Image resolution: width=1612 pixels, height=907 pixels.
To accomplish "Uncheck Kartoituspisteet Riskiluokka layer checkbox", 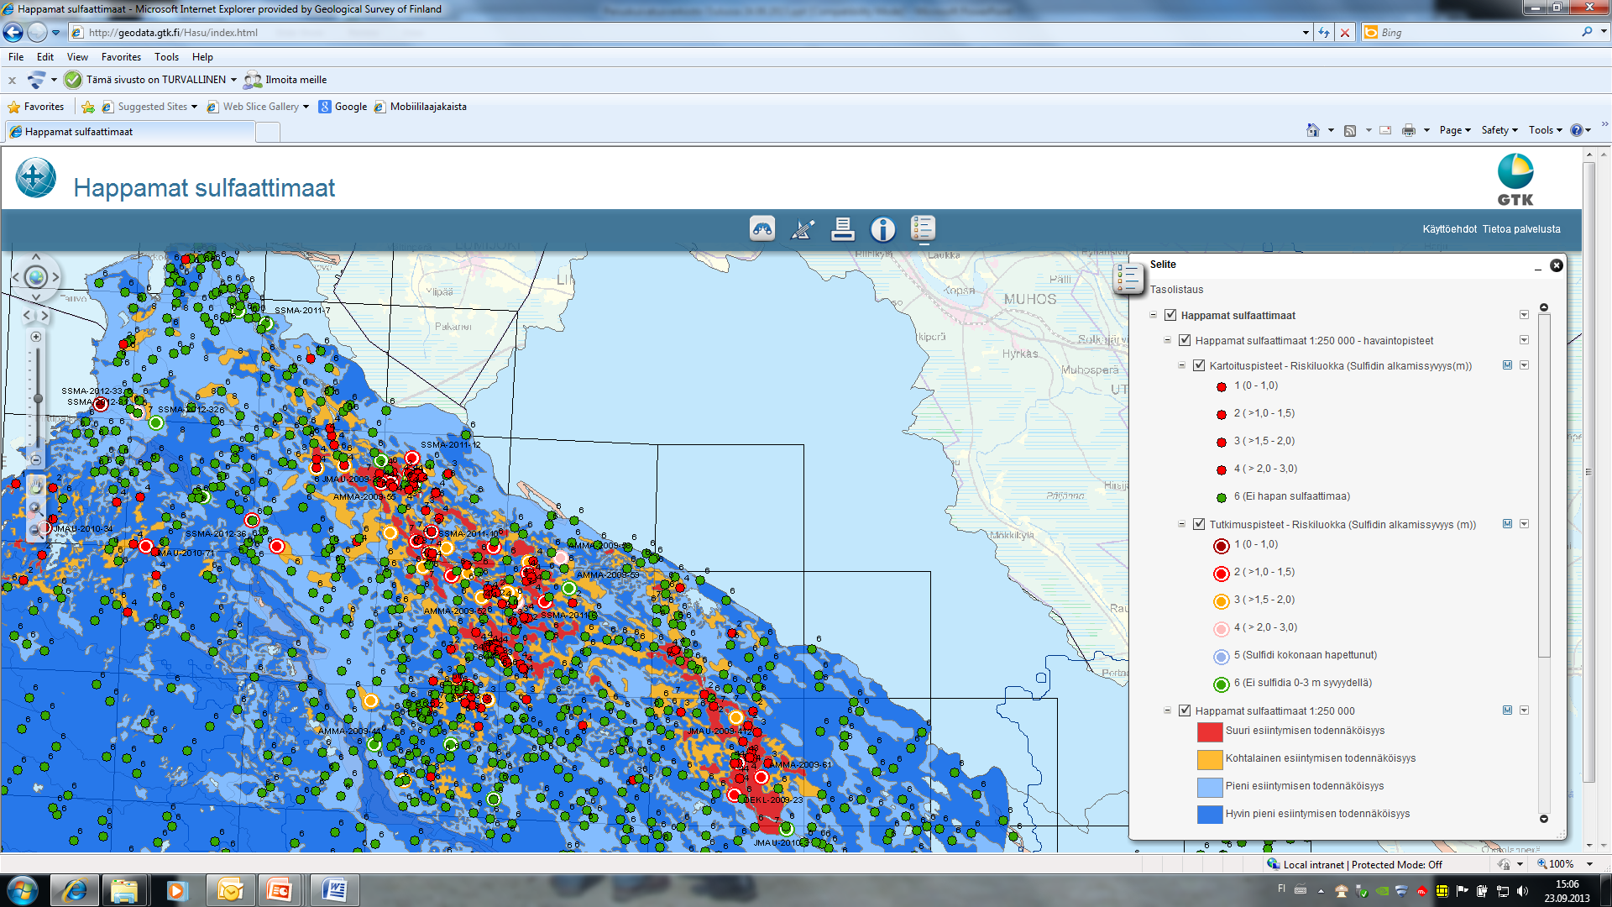I will click(x=1199, y=365).
